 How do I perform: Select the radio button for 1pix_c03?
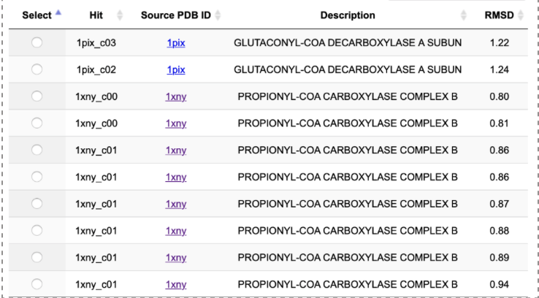pyautogui.click(x=37, y=43)
